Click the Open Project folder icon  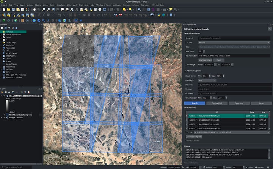point(8,9)
